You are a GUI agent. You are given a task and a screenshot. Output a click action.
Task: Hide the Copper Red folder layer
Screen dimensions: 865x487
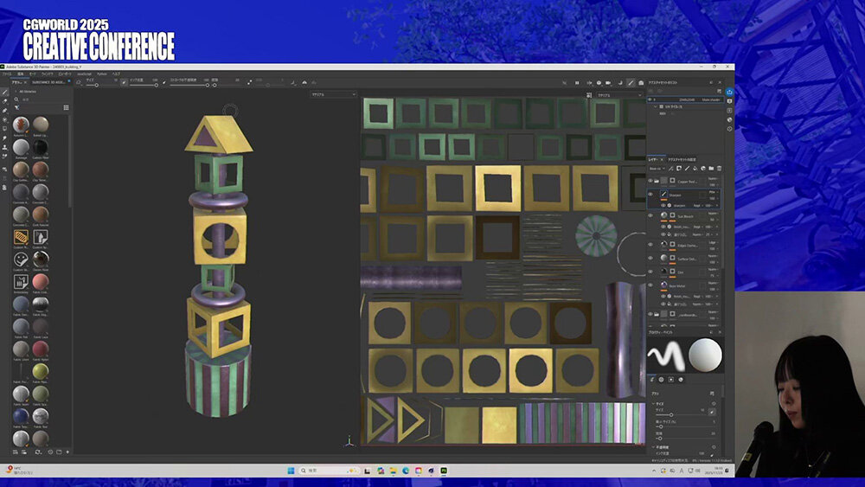pos(650,182)
